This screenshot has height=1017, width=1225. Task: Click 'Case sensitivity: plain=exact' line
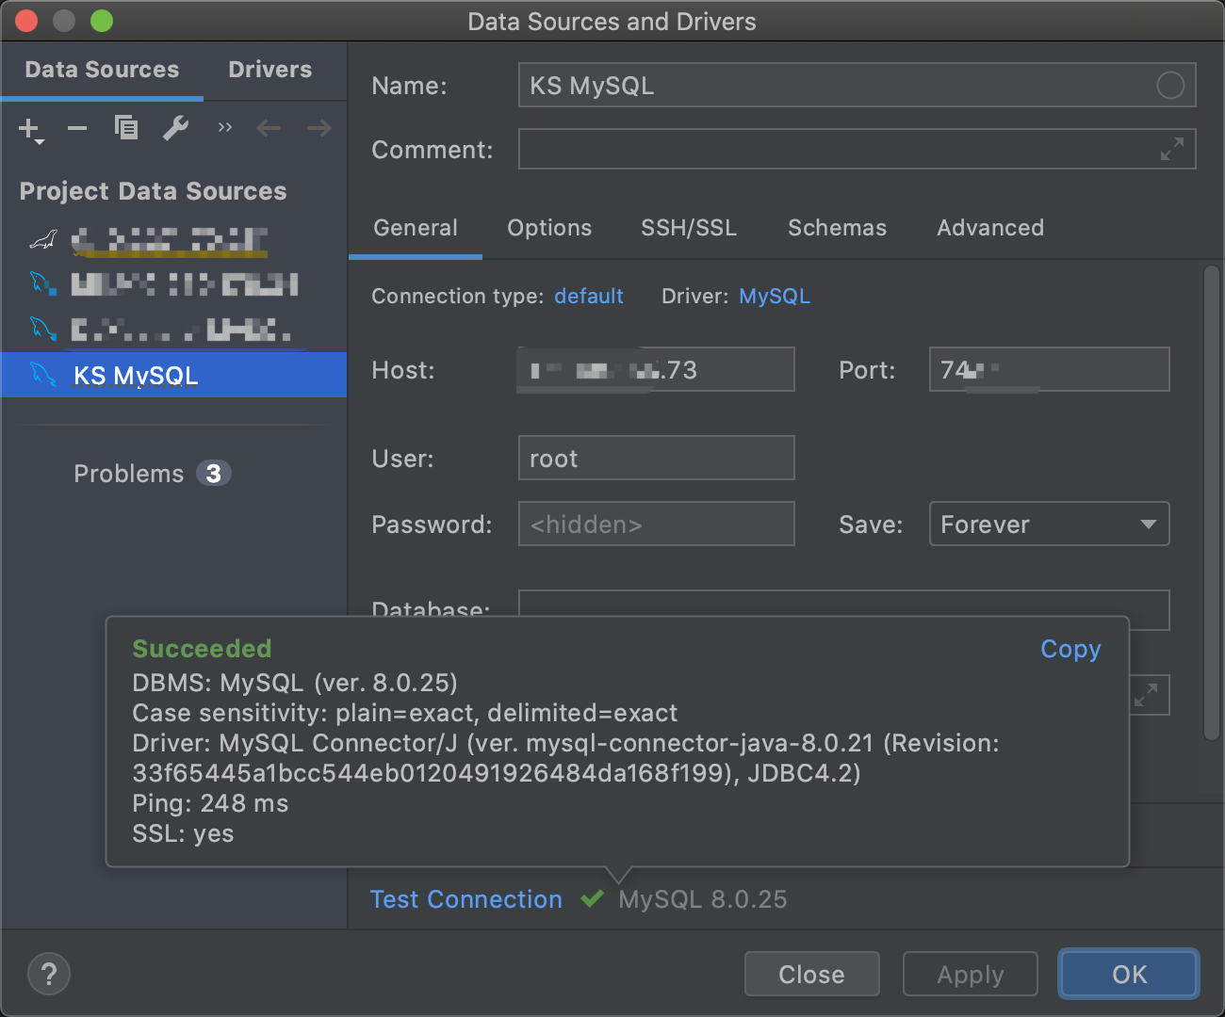pyautogui.click(x=405, y=713)
